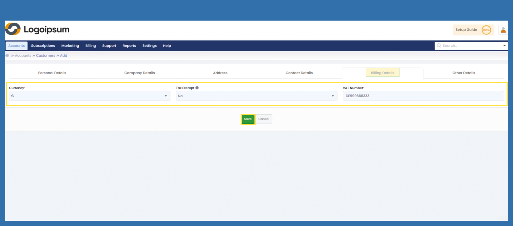
Task: Click the search magnifier icon
Action: coord(439,46)
